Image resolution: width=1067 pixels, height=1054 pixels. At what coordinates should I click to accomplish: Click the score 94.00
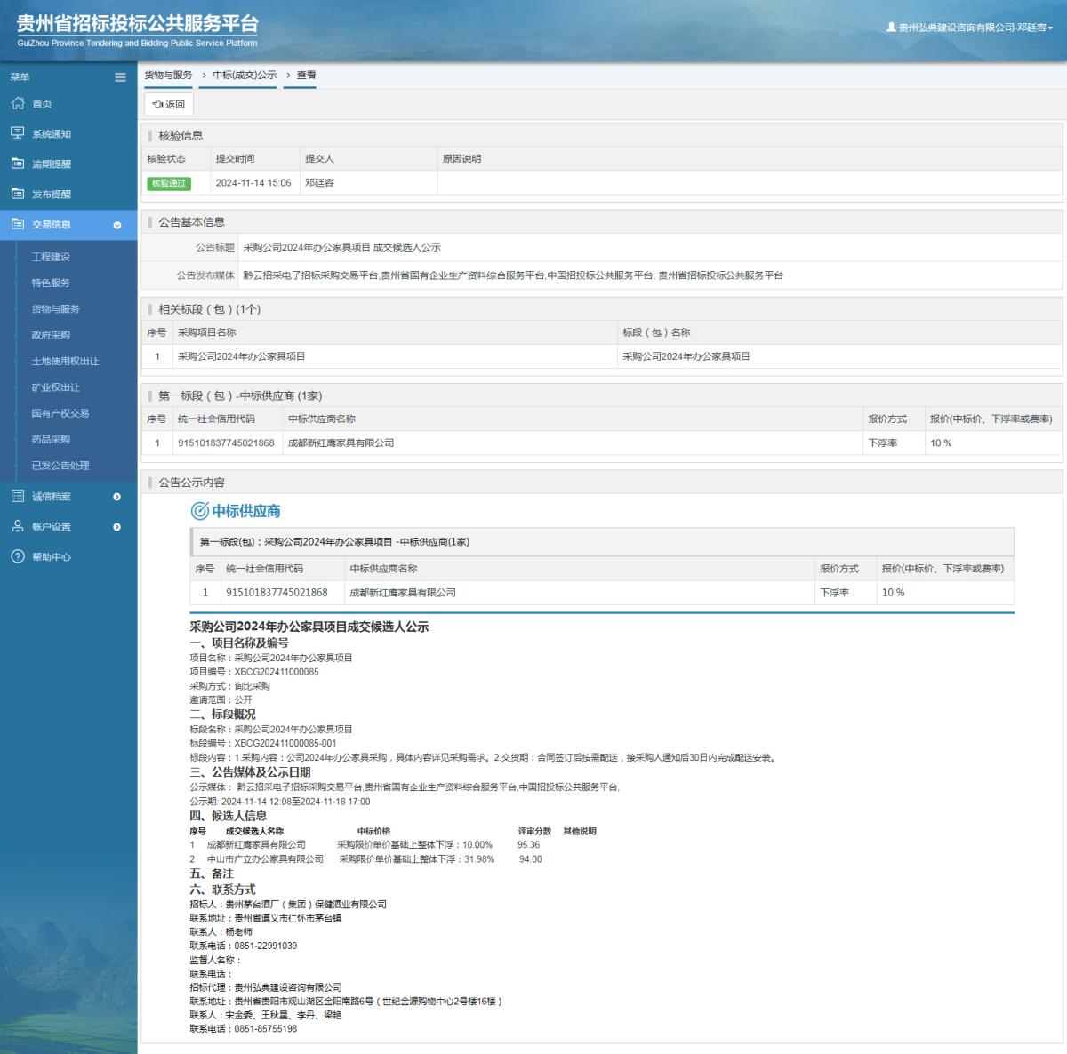point(530,859)
